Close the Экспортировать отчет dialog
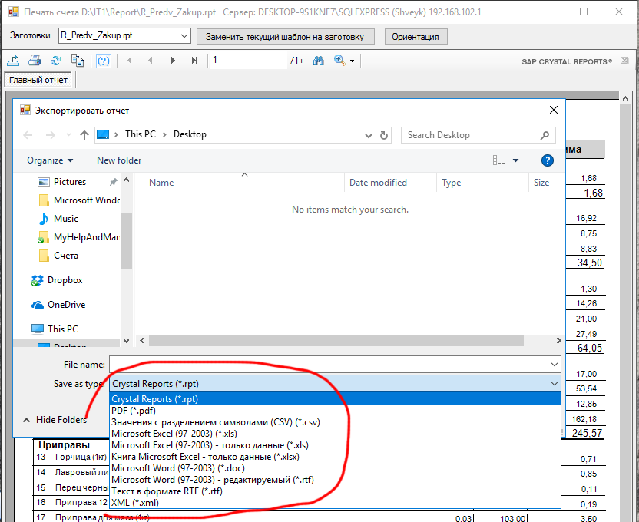The width and height of the screenshot is (639, 522). (554, 110)
